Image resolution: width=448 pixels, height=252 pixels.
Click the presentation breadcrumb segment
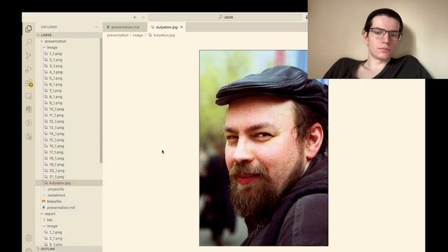point(118,35)
